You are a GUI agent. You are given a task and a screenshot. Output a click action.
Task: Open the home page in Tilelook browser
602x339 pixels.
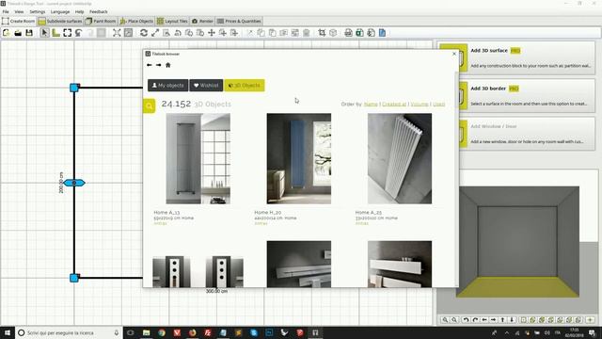167,65
